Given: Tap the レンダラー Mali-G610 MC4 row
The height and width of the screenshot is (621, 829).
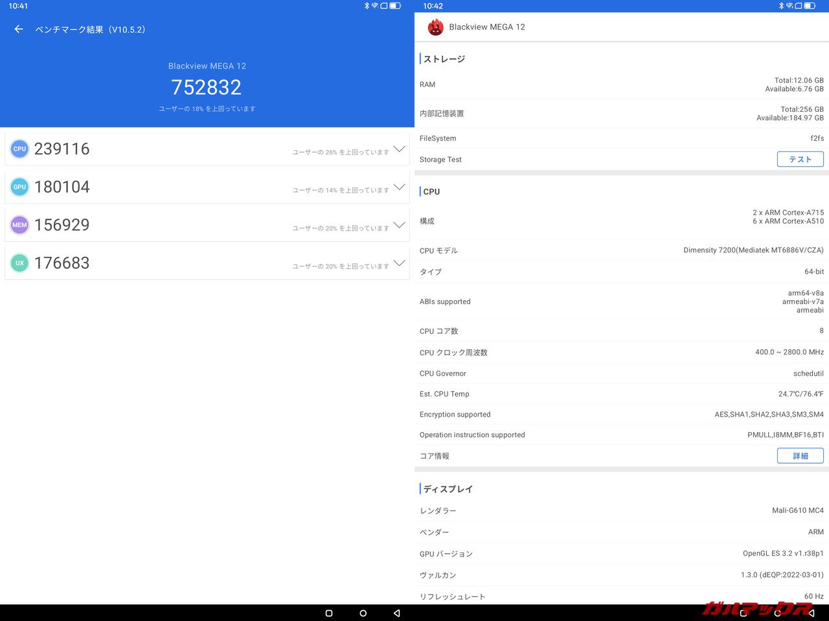Looking at the screenshot, I should [622, 510].
